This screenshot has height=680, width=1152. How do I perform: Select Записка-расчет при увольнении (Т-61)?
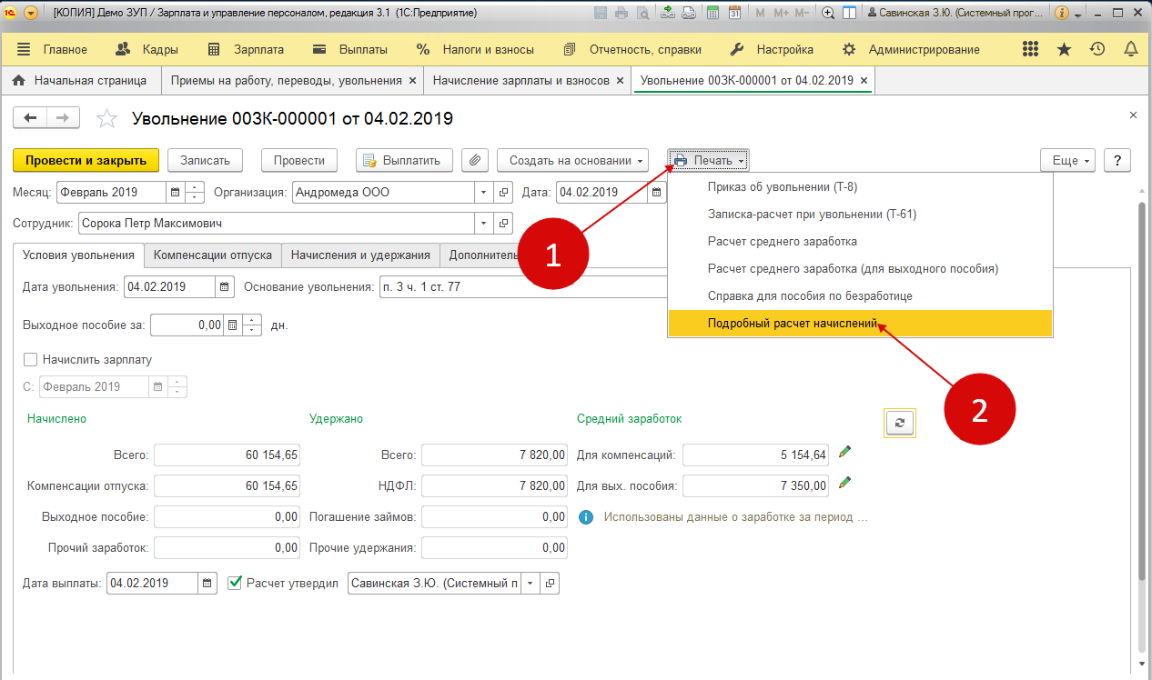tap(860, 215)
